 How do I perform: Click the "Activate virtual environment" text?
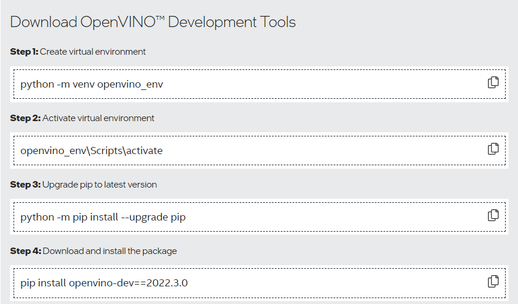pos(98,118)
